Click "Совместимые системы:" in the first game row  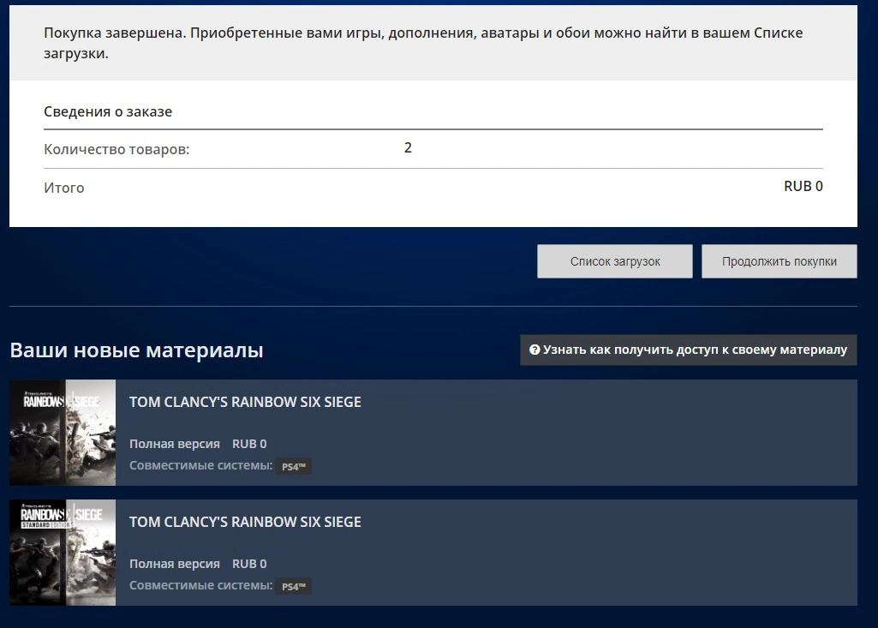point(201,465)
